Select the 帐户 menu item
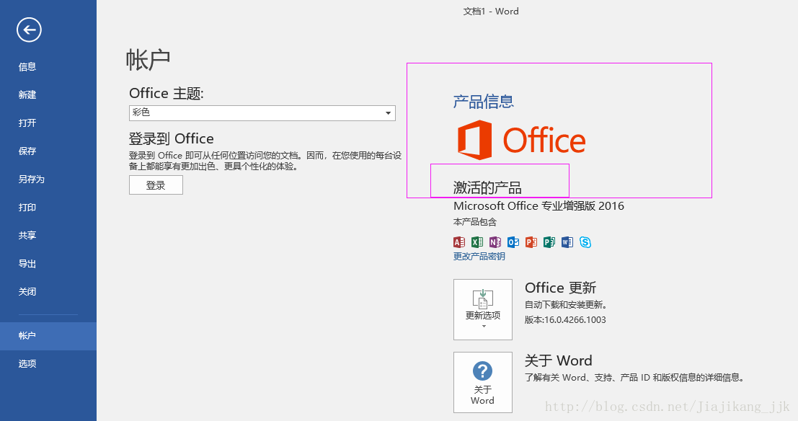Image resolution: width=798 pixels, height=421 pixels. (x=48, y=336)
